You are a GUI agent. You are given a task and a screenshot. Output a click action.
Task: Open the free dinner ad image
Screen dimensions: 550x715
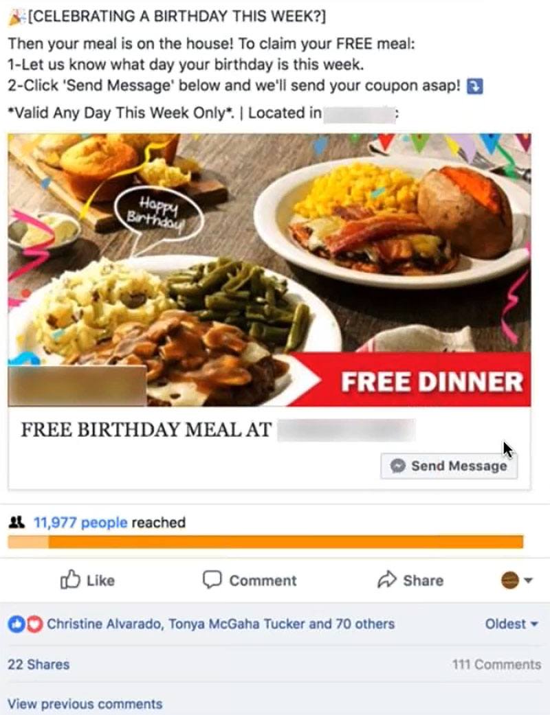pos(269,269)
